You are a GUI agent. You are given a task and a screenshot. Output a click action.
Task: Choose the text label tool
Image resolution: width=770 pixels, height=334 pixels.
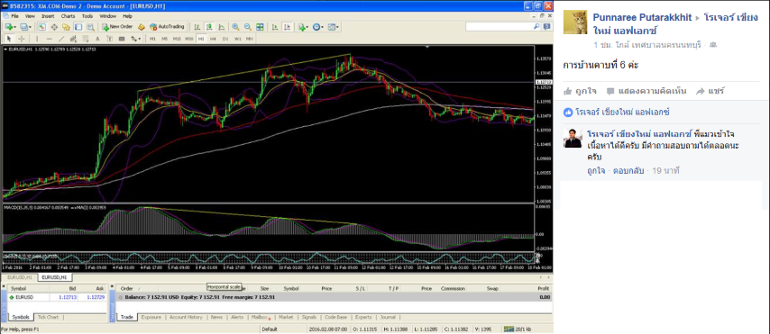point(97,39)
